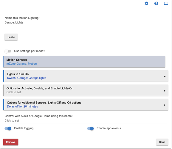Expand Activate, Disable, Enable Lights-On options arrow
This screenshot has height=149, width=172.
coord(165,91)
